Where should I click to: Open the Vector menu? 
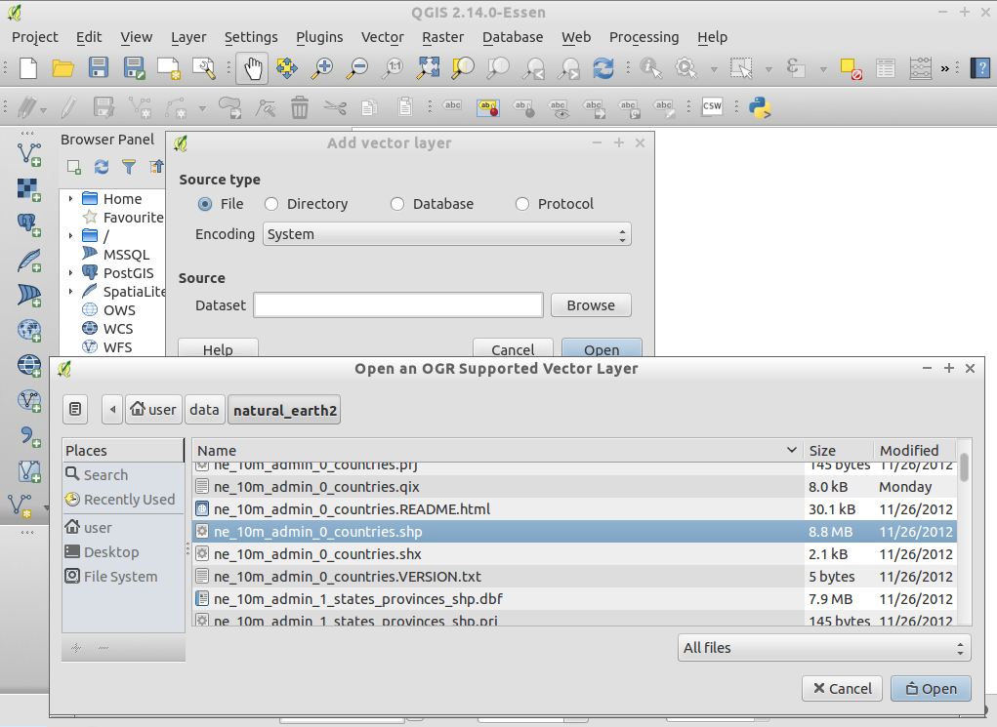click(382, 37)
